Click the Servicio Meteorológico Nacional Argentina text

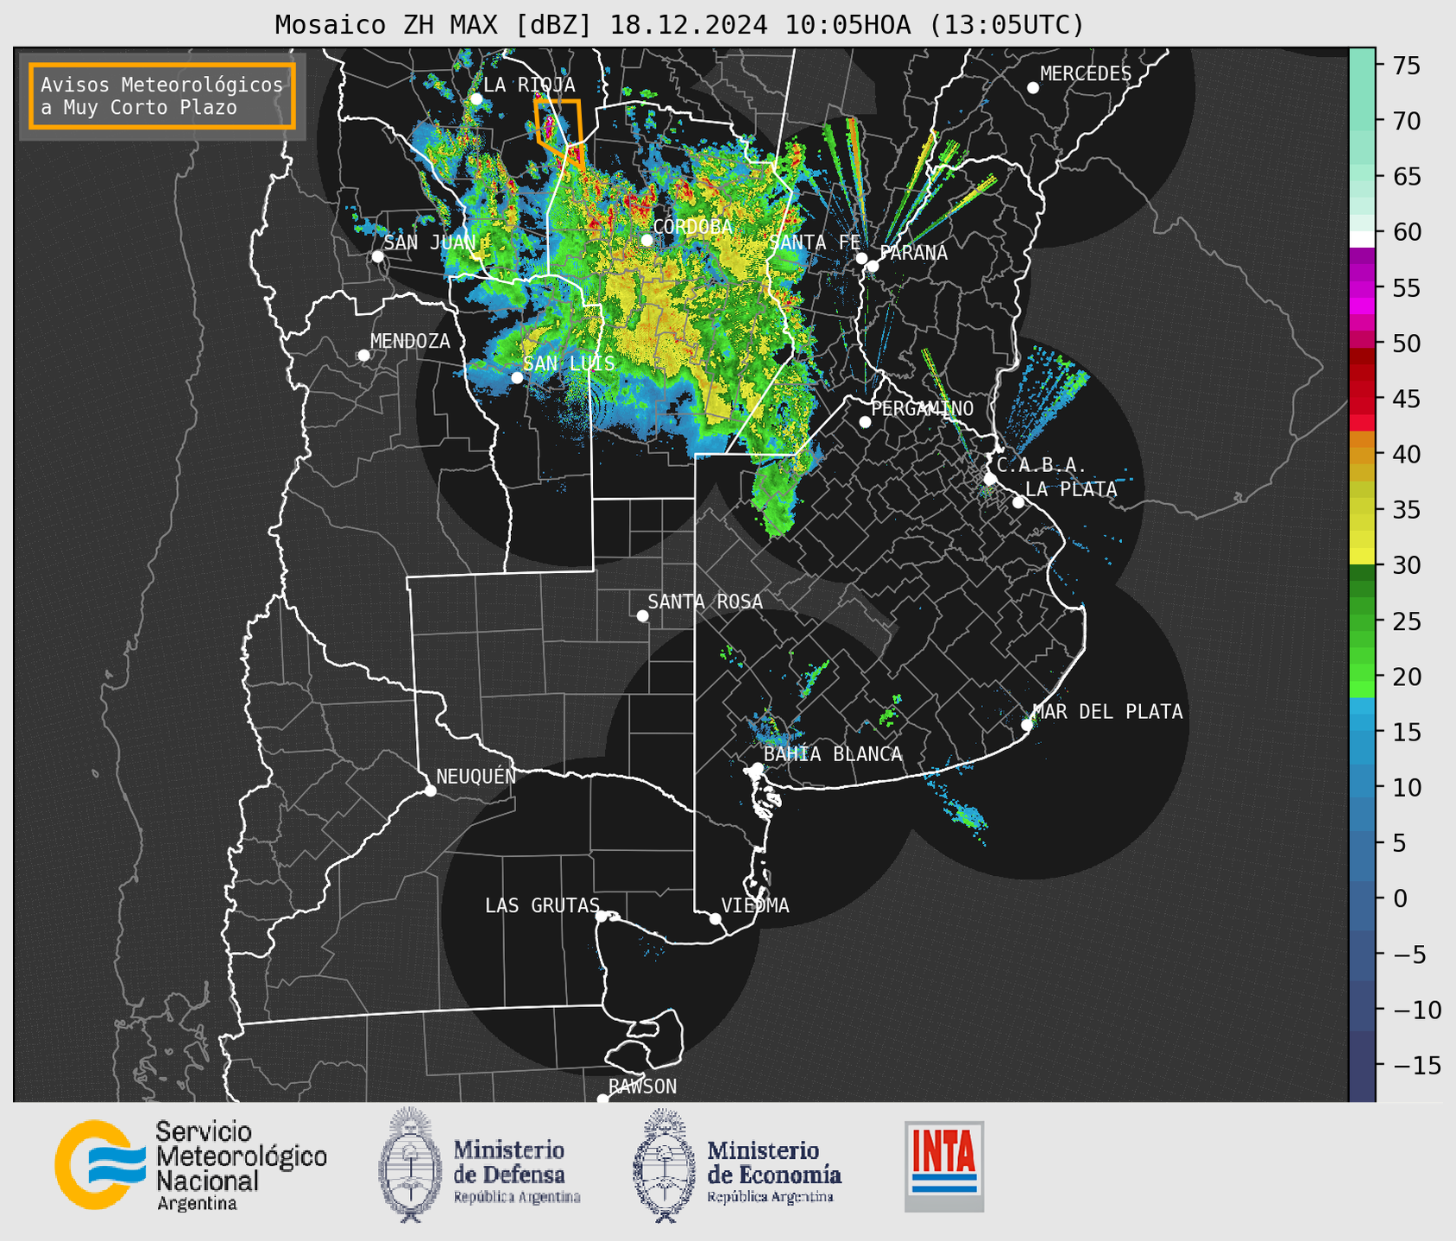pyautogui.click(x=242, y=1166)
